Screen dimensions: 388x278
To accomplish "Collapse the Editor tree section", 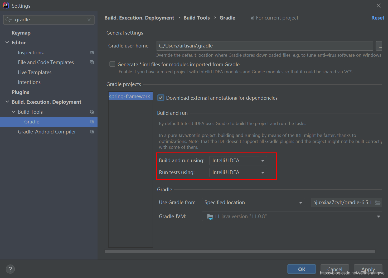I will point(7,42).
